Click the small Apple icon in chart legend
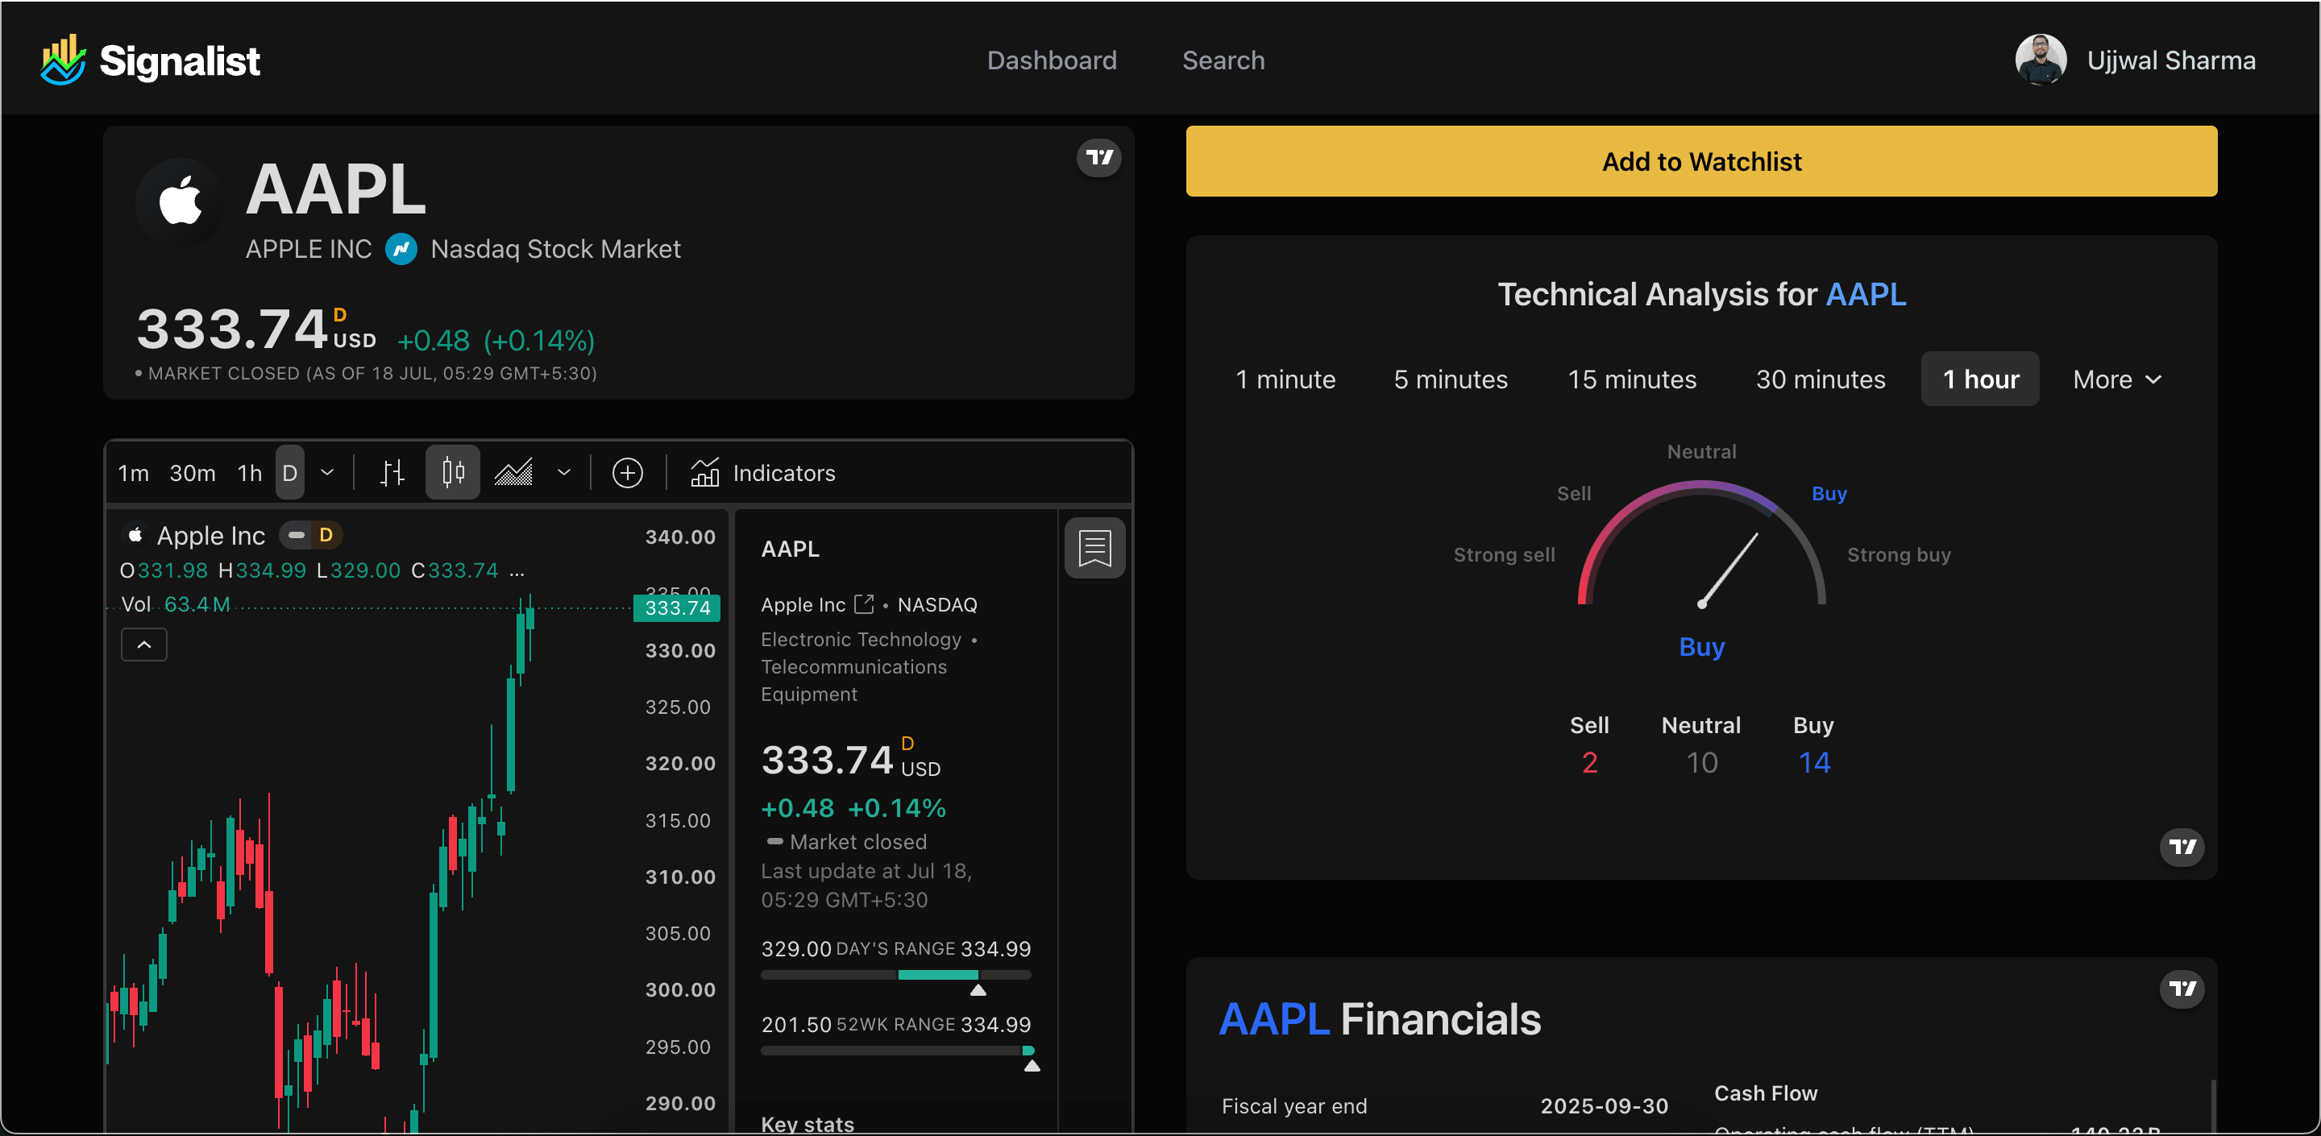Viewport: 2321px width, 1136px height. [135, 535]
